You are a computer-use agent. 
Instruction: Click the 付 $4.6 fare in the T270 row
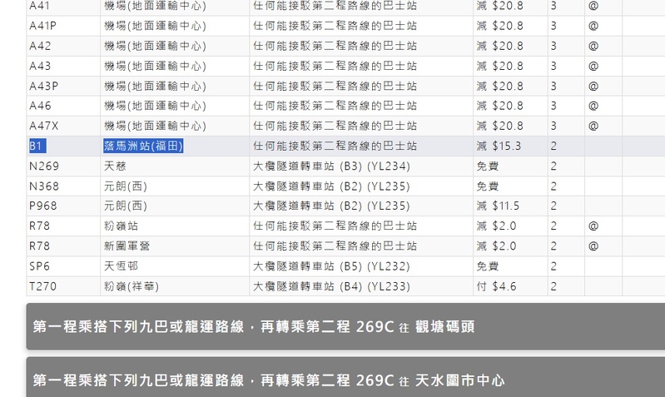pos(496,285)
